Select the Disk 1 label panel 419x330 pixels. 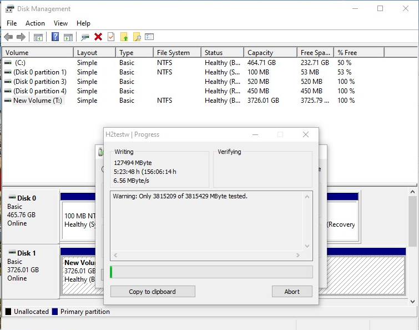[31, 266]
